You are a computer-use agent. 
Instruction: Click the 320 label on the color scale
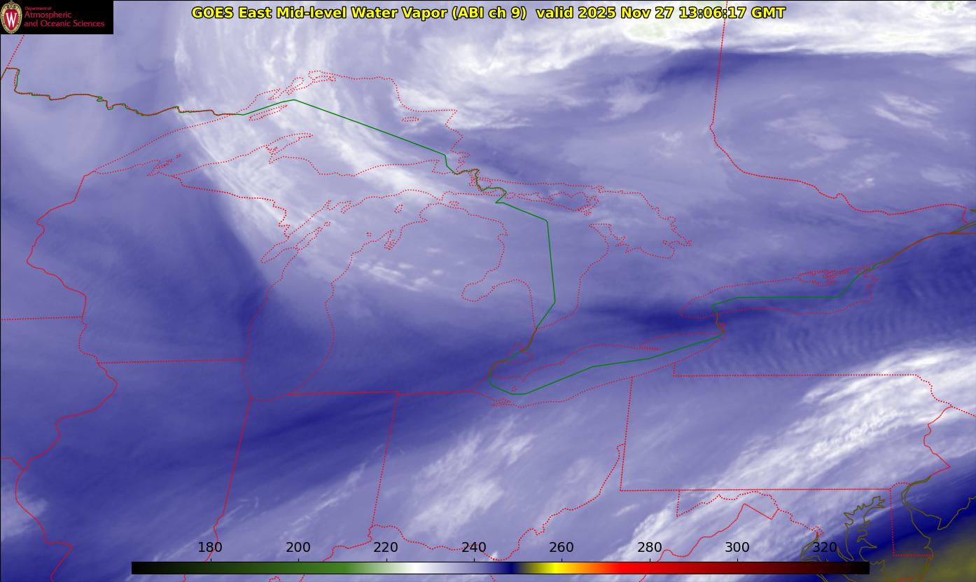(x=825, y=548)
